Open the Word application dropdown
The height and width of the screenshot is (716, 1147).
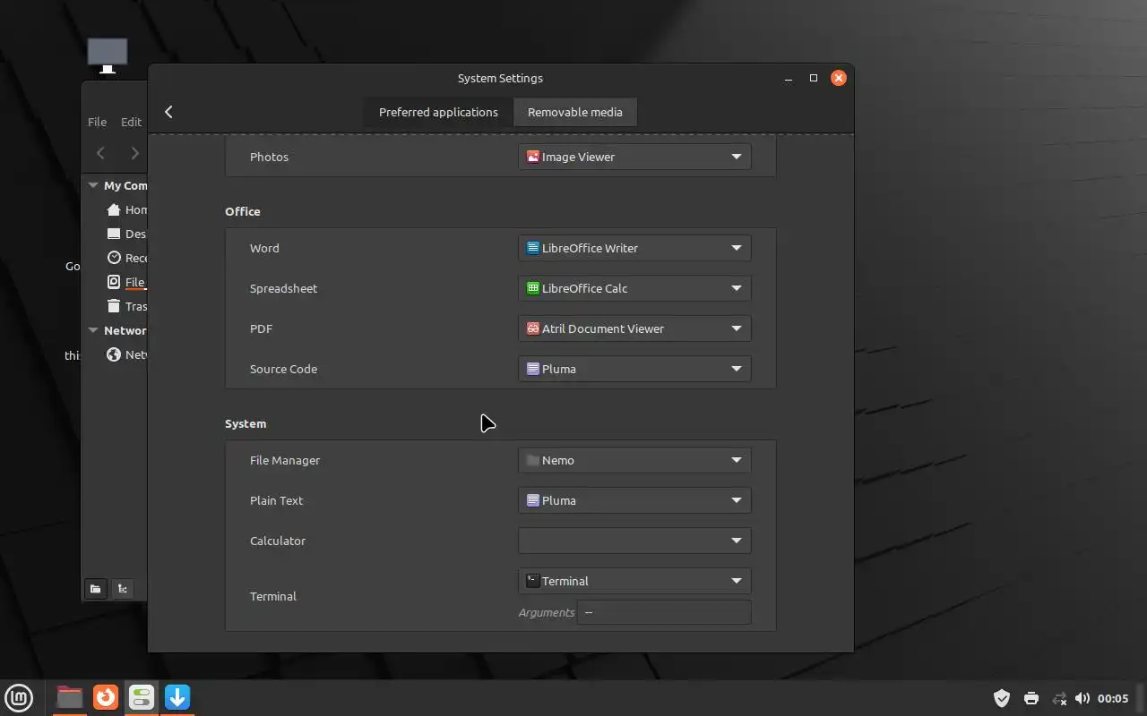(634, 248)
